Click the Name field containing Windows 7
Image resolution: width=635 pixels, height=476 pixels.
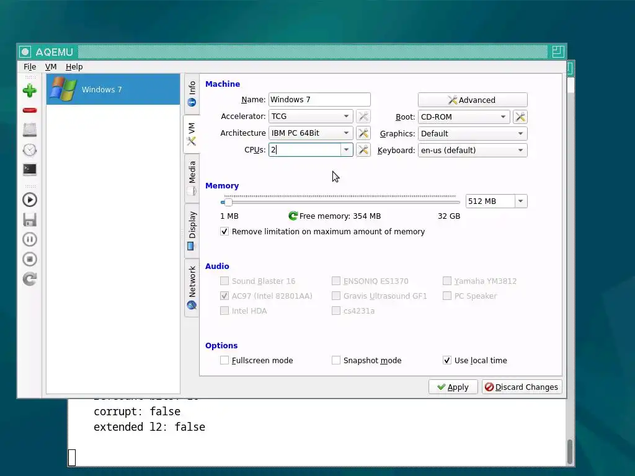tap(319, 100)
